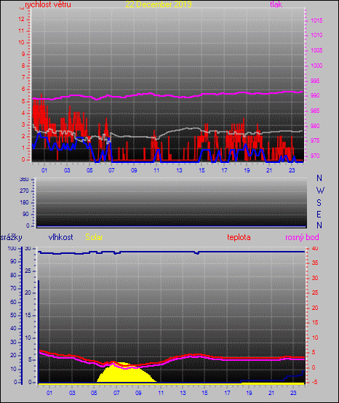Viewport: 339px width, 403px height.
Task: Click hour 09 under the wind speed chart
Action: pos(134,170)
